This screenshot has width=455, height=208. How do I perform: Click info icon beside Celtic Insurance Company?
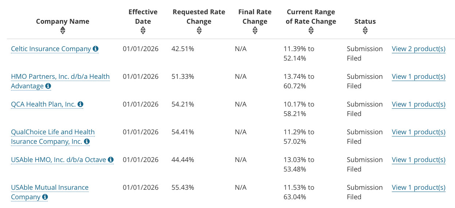click(x=96, y=49)
